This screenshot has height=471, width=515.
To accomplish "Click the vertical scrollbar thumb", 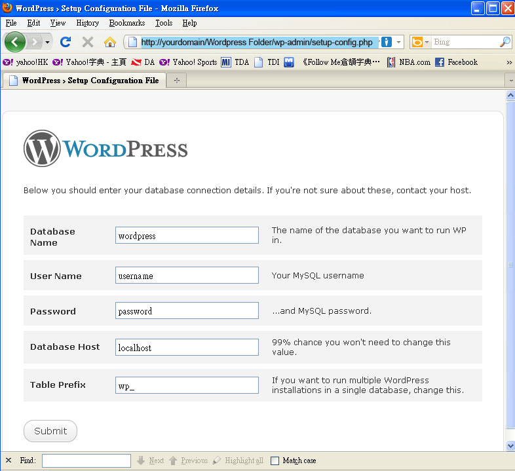I will (510, 265).
